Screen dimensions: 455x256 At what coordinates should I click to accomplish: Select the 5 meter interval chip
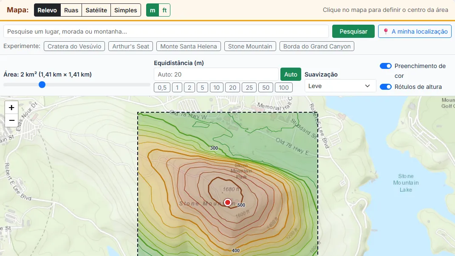(x=202, y=88)
